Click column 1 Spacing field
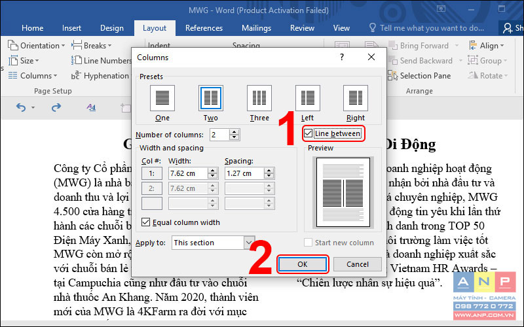This screenshot has width=524, height=327. [244, 173]
